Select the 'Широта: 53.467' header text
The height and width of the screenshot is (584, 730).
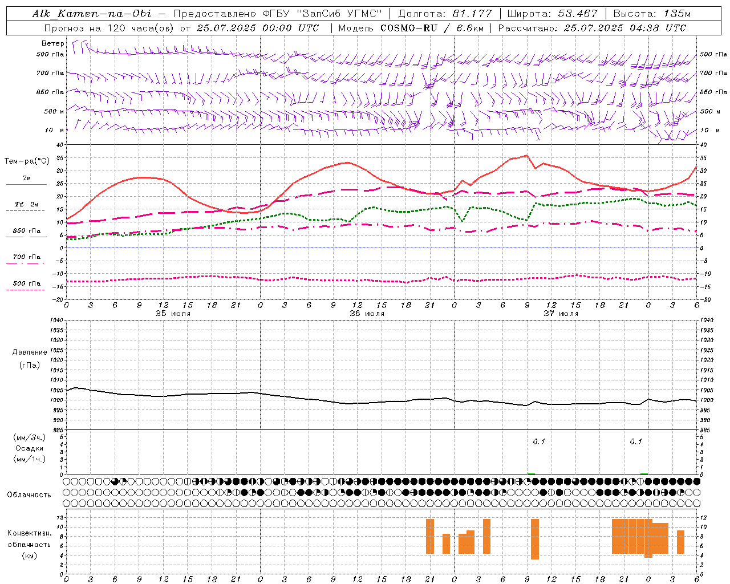tap(552, 14)
